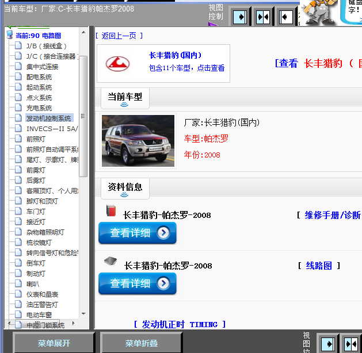This screenshot has height=353, width=362.
Task: Click the gray chip icon for 线路图
Action: pos(110,261)
